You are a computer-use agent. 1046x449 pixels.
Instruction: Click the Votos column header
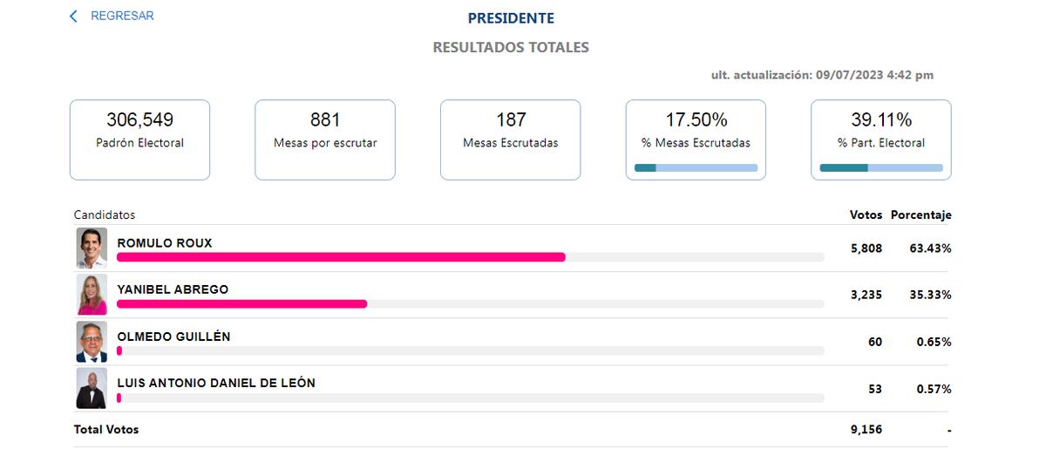click(x=866, y=214)
